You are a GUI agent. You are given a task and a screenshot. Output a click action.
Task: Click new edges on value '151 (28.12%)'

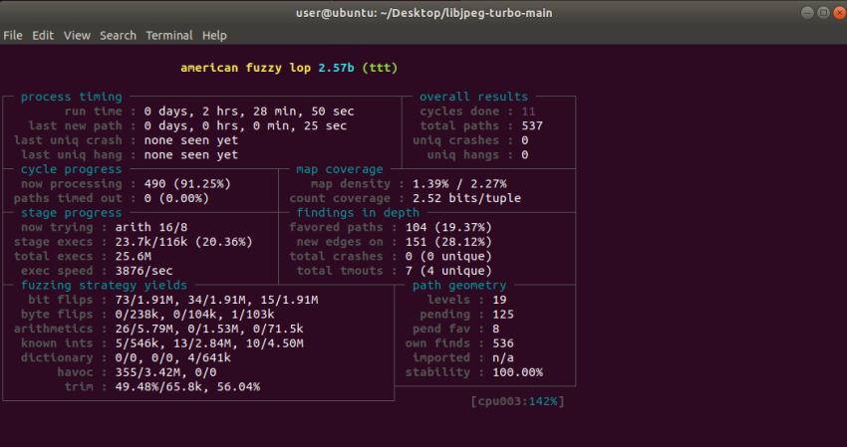coord(448,242)
